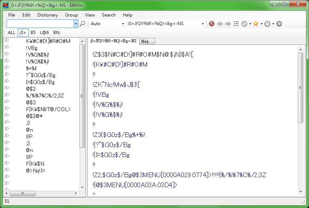Select list entry ?^$G0z$/Bg

pyautogui.click(x=41, y=75)
